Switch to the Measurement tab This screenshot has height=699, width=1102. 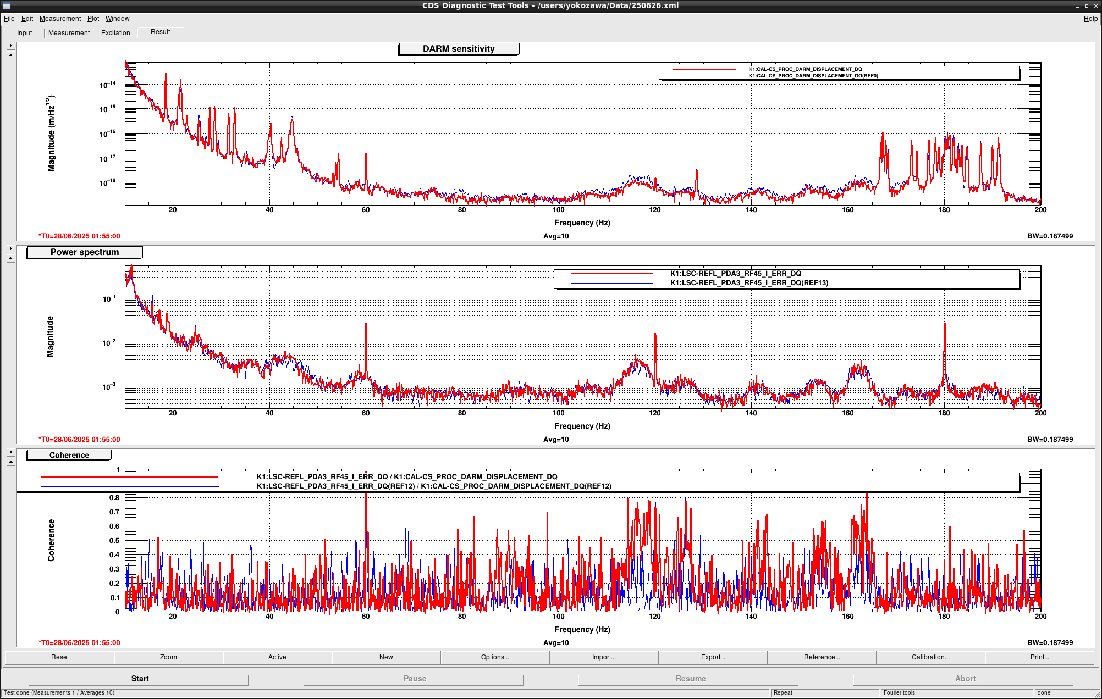coord(69,33)
